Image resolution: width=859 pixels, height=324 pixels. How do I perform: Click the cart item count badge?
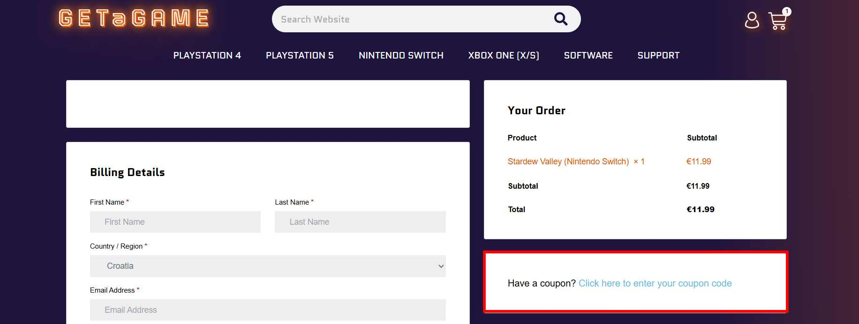click(786, 11)
